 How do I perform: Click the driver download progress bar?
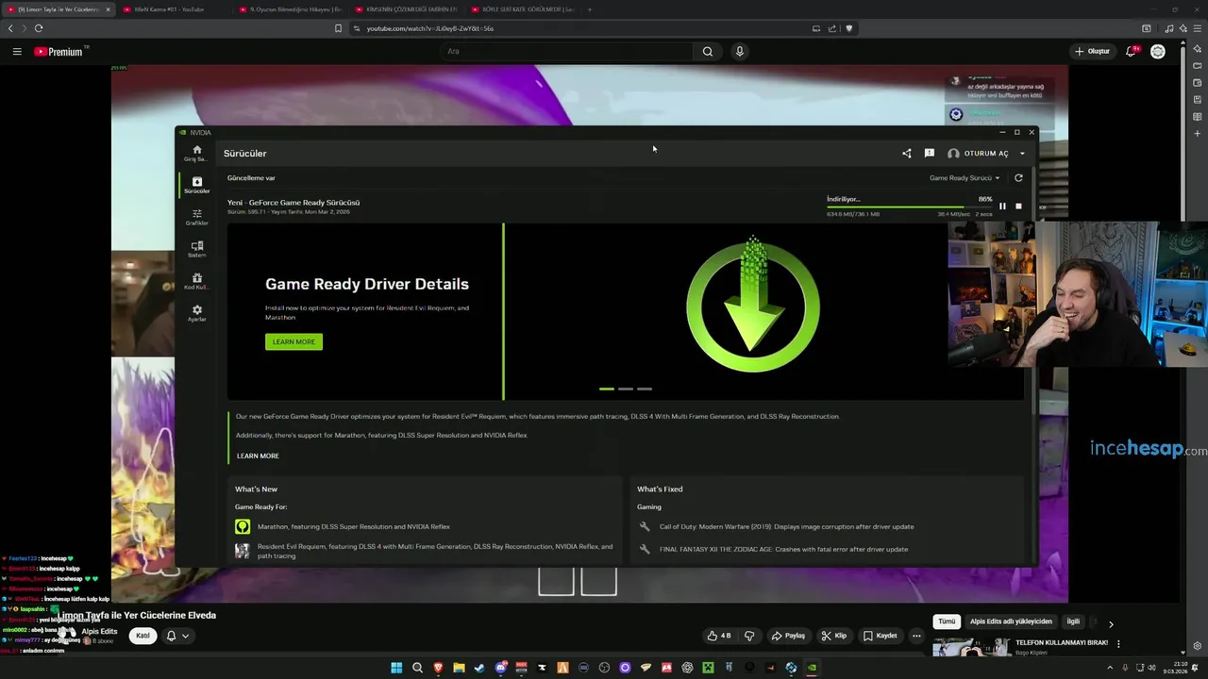(x=909, y=207)
